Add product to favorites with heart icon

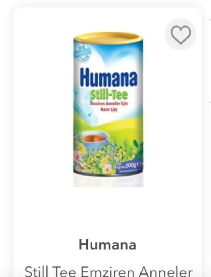click(181, 35)
